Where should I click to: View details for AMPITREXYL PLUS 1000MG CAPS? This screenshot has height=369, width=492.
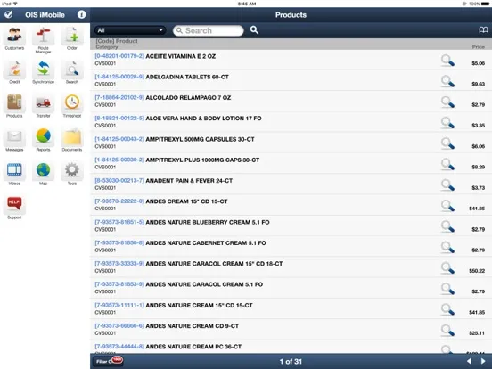[447, 164]
